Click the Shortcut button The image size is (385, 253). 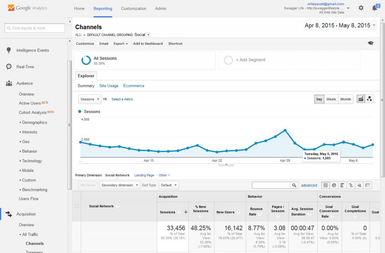pos(175,44)
